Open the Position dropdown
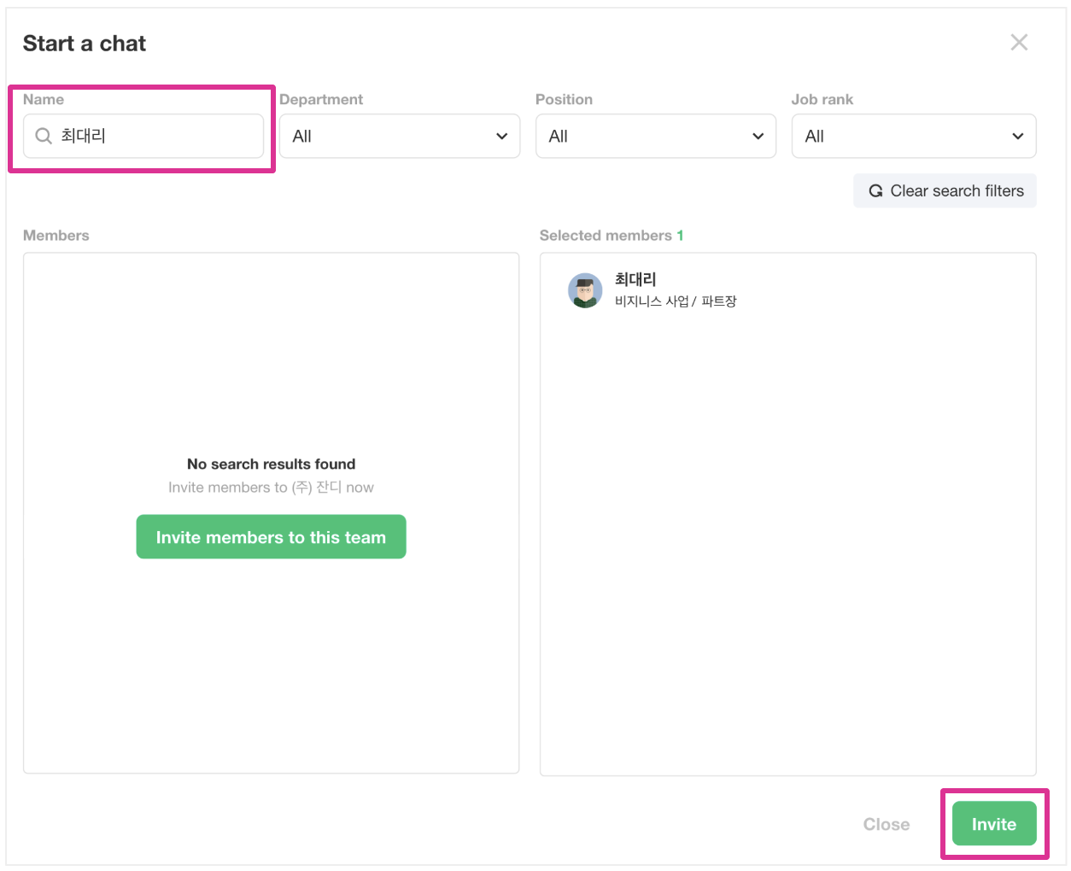The height and width of the screenshot is (871, 1071). pyautogui.click(x=655, y=137)
